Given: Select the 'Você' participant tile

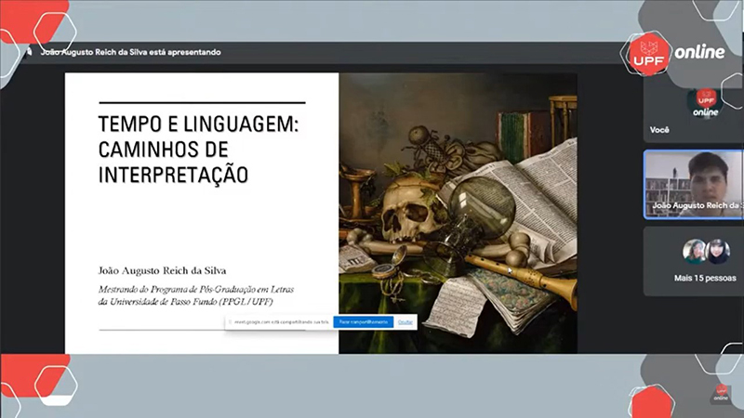Looking at the screenshot, I should point(693,111).
